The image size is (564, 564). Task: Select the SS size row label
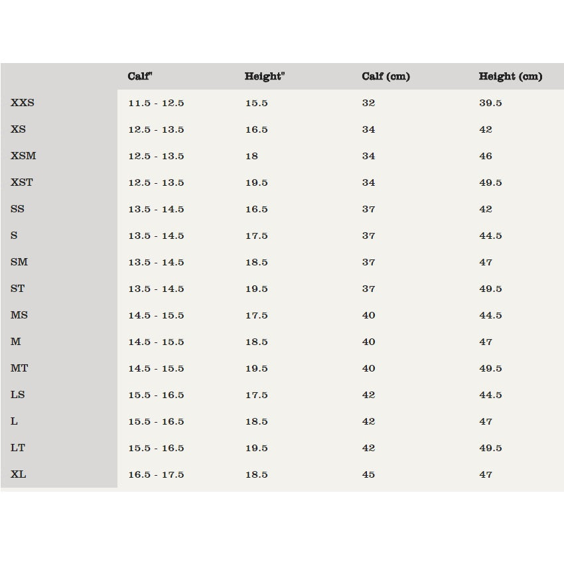(x=17, y=209)
